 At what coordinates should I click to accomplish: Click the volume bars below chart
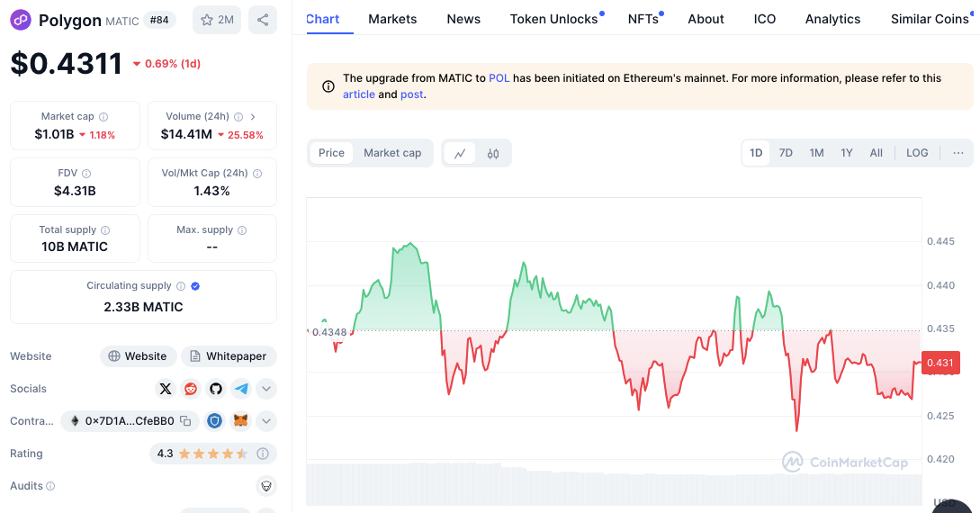(614, 484)
